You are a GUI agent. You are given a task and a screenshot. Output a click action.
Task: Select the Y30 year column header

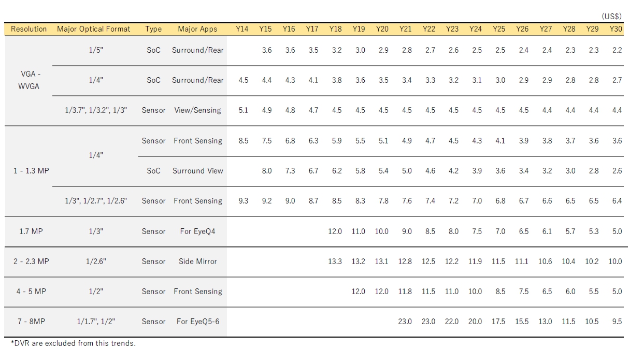click(x=616, y=29)
